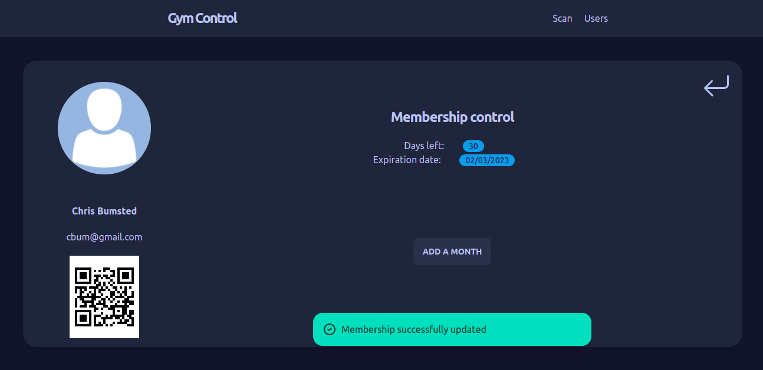
Task: Select the expiration date badge 02/03/2023
Action: (x=487, y=160)
